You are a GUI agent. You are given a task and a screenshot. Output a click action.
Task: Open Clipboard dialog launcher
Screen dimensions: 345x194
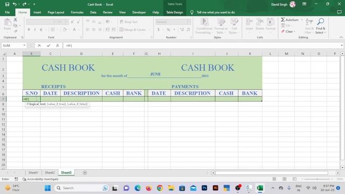click(x=22, y=37)
